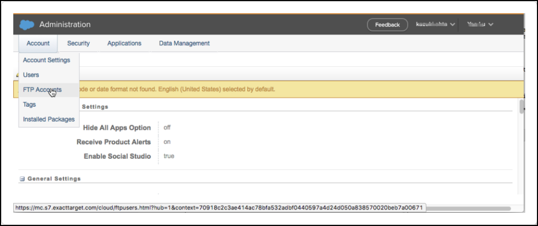The height and width of the screenshot is (226, 538).
Task: Click the horizontal scrollbar at the bottom
Action: coord(468,208)
